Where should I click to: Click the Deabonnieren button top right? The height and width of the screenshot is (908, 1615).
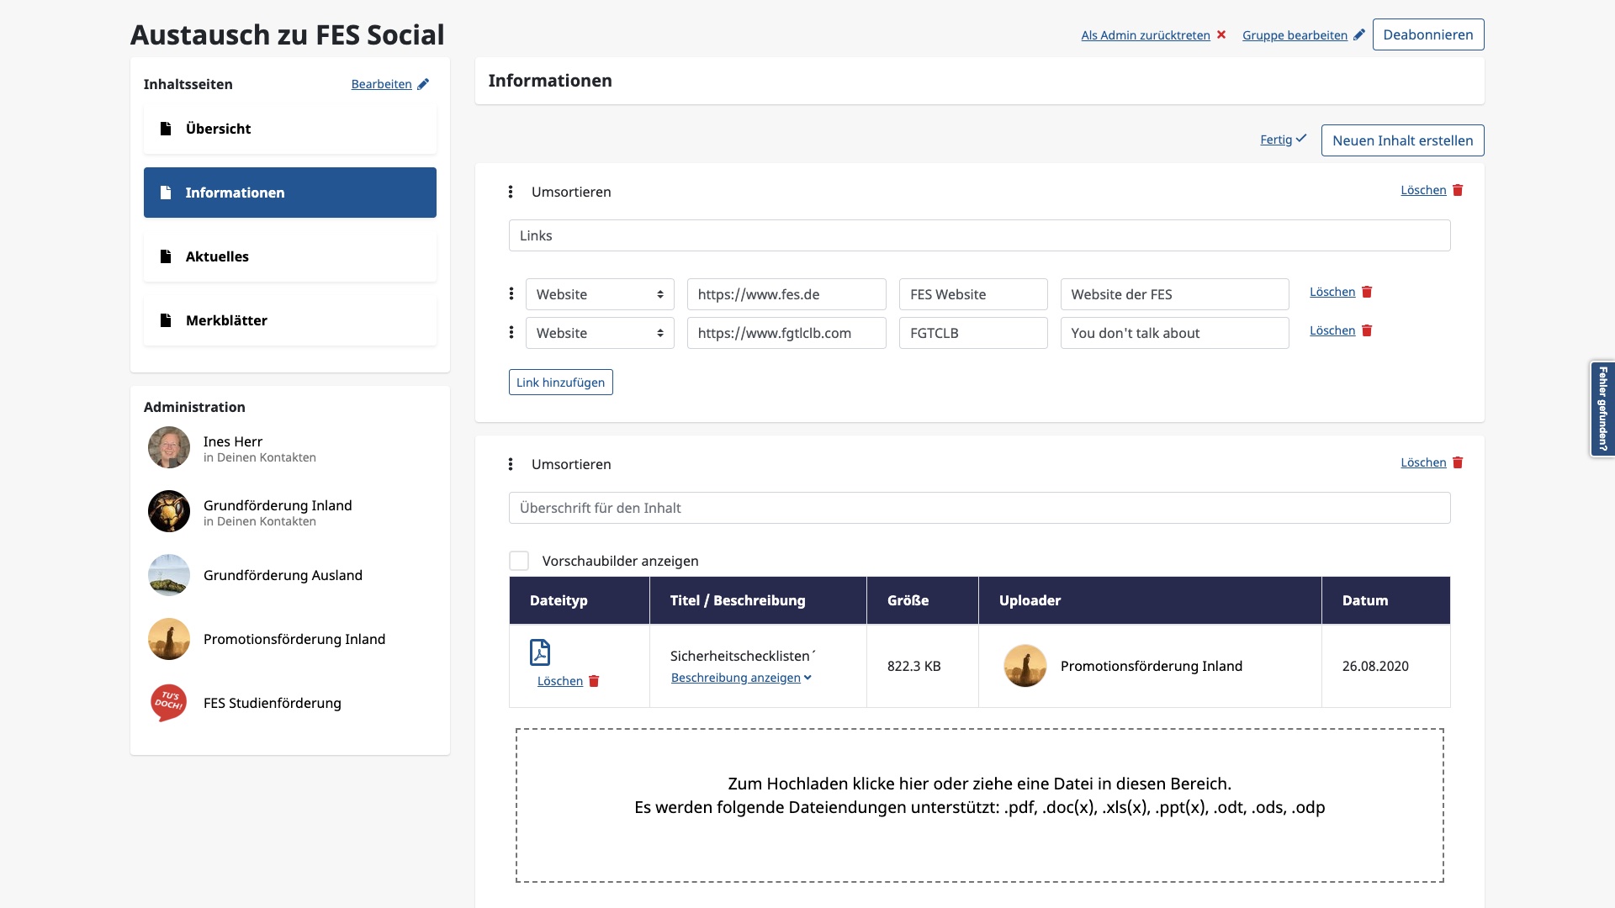(1428, 34)
